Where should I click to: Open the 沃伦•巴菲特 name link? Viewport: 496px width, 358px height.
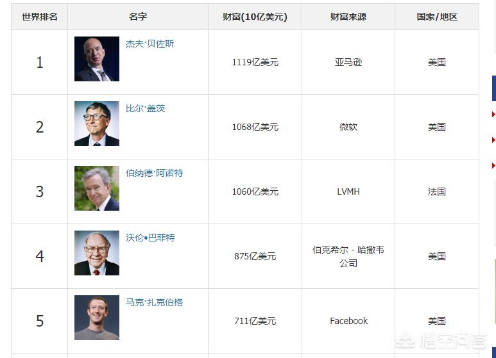[150, 238]
